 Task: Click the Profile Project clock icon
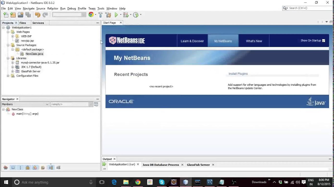tap(136, 15)
